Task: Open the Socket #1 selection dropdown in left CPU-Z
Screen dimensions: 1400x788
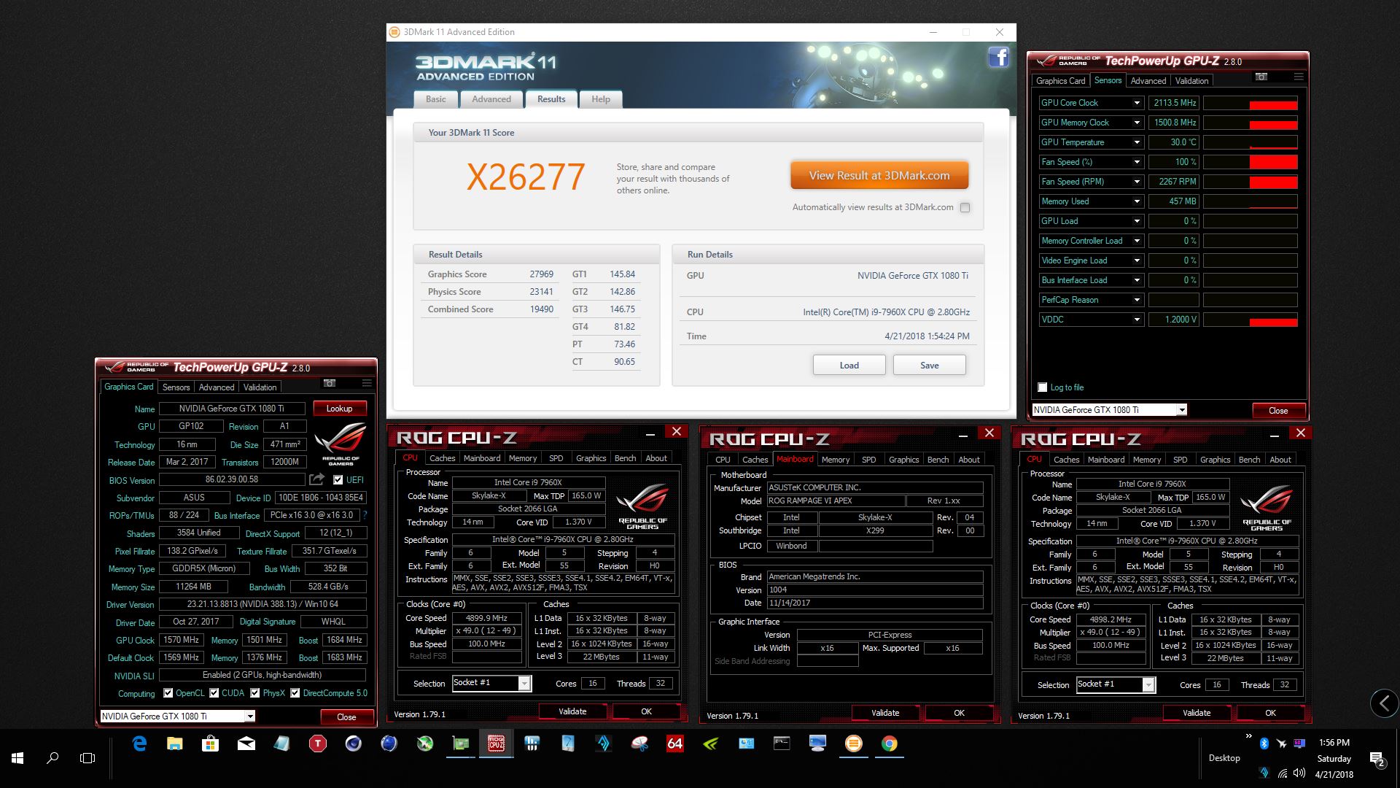Action: point(524,683)
